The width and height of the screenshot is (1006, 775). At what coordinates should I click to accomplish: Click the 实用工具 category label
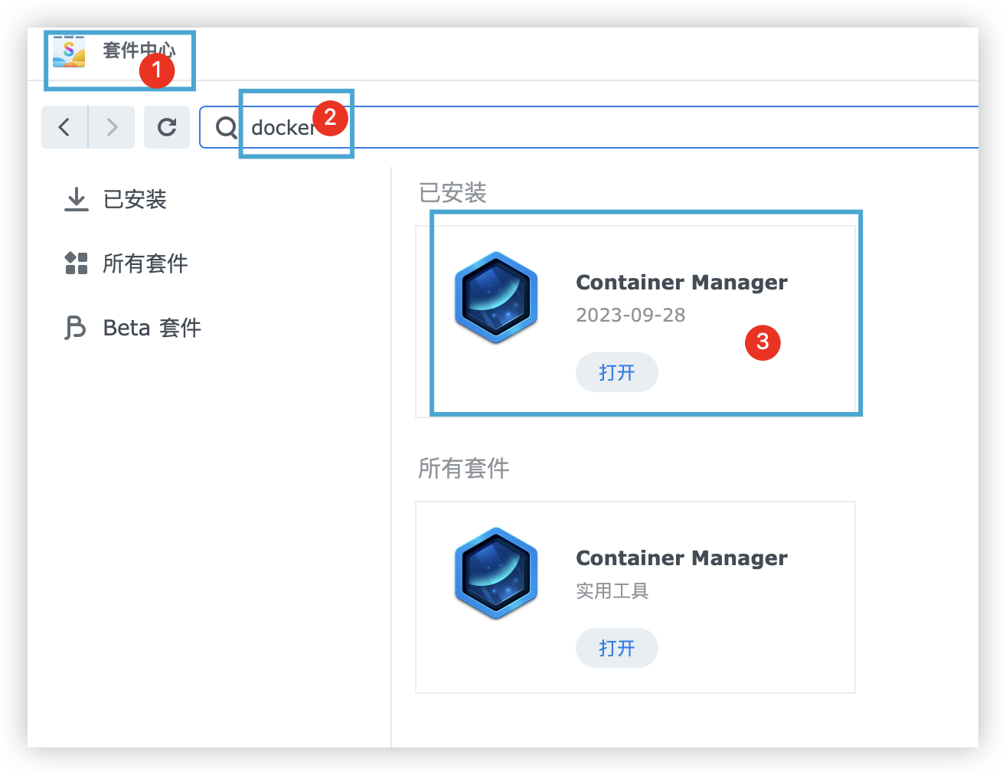612,590
